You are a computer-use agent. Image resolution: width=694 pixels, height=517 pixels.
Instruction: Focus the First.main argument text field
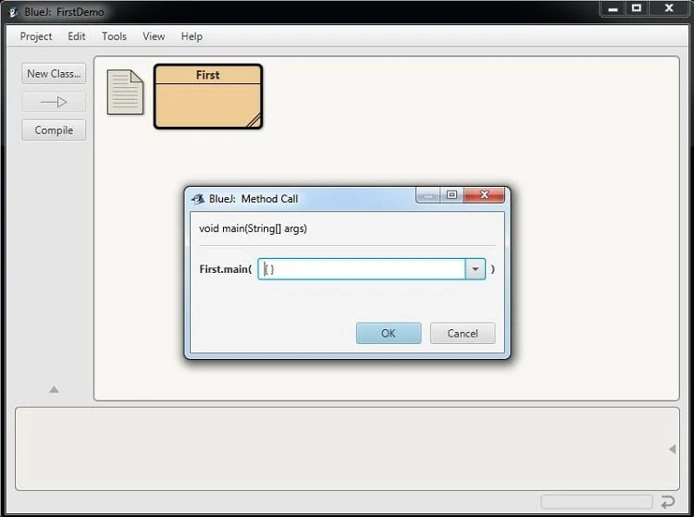click(x=361, y=269)
